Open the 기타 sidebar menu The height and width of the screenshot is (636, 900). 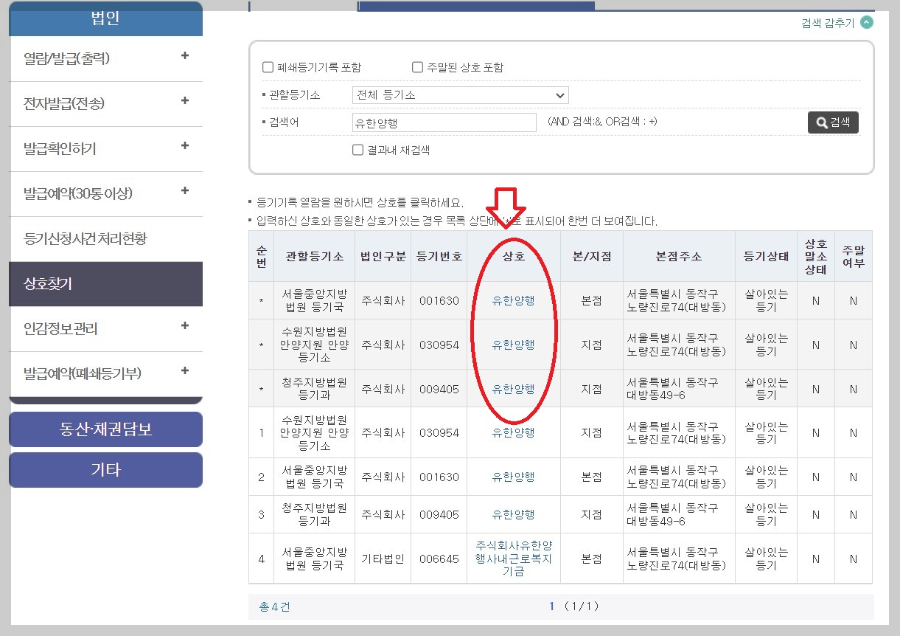click(105, 470)
